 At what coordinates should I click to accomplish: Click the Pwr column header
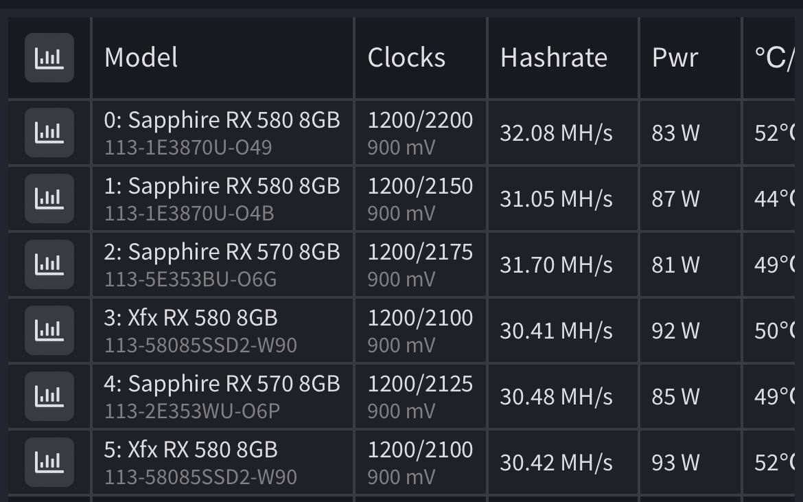tap(675, 58)
